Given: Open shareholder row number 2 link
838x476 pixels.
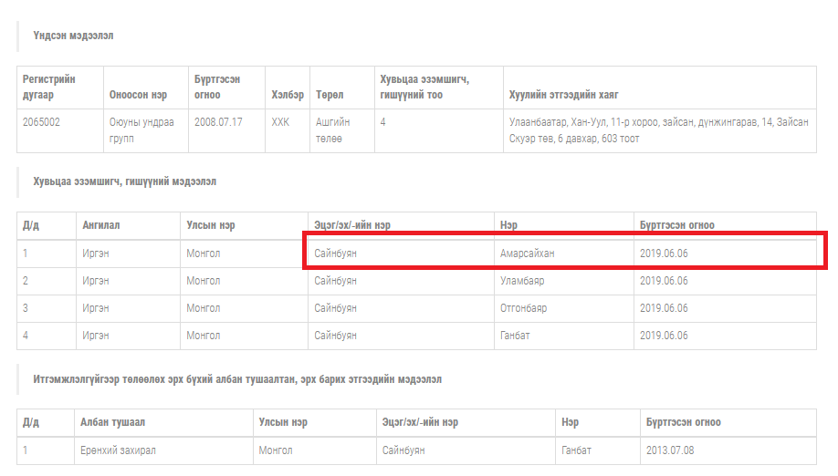Looking at the screenshot, I should (x=26, y=281).
